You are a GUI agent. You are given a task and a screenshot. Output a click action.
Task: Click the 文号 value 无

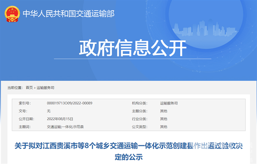49,111
